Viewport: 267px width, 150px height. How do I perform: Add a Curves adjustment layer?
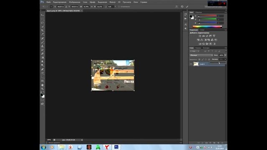[207, 36]
